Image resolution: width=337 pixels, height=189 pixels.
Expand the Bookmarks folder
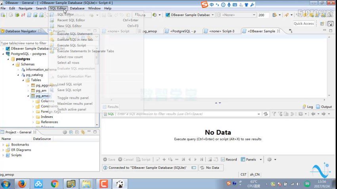[x=3, y=145]
